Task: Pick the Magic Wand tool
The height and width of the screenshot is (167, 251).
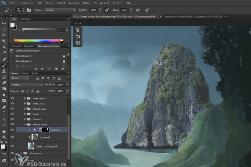Action: point(4,41)
